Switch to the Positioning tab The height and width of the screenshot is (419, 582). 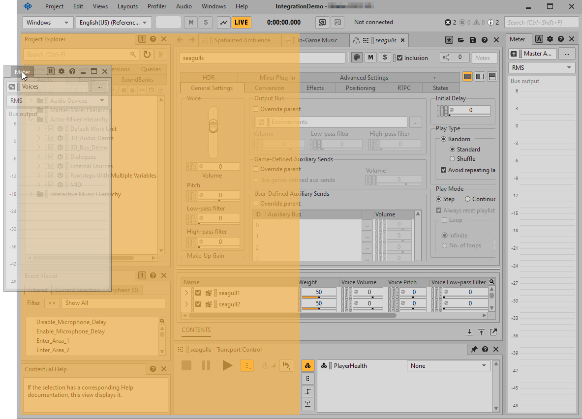(x=361, y=88)
